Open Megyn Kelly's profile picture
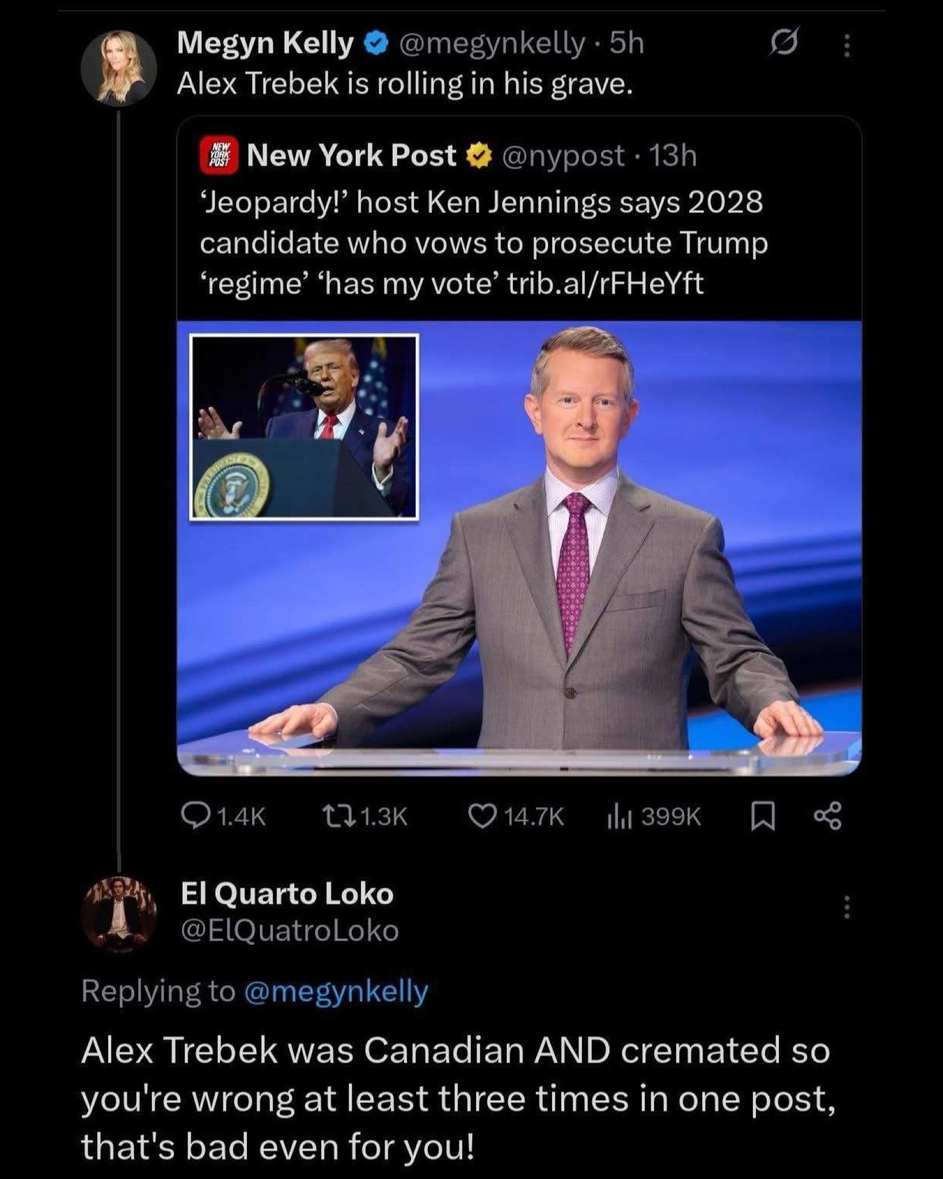 (119, 68)
